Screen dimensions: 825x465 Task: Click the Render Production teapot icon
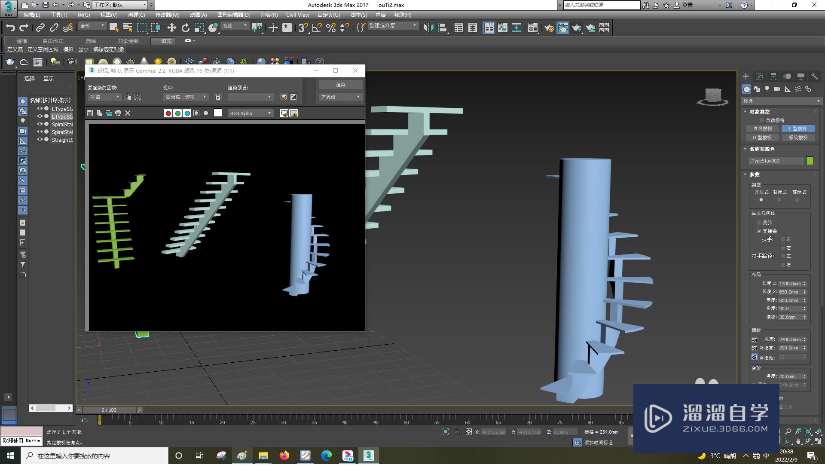pos(577,28)
